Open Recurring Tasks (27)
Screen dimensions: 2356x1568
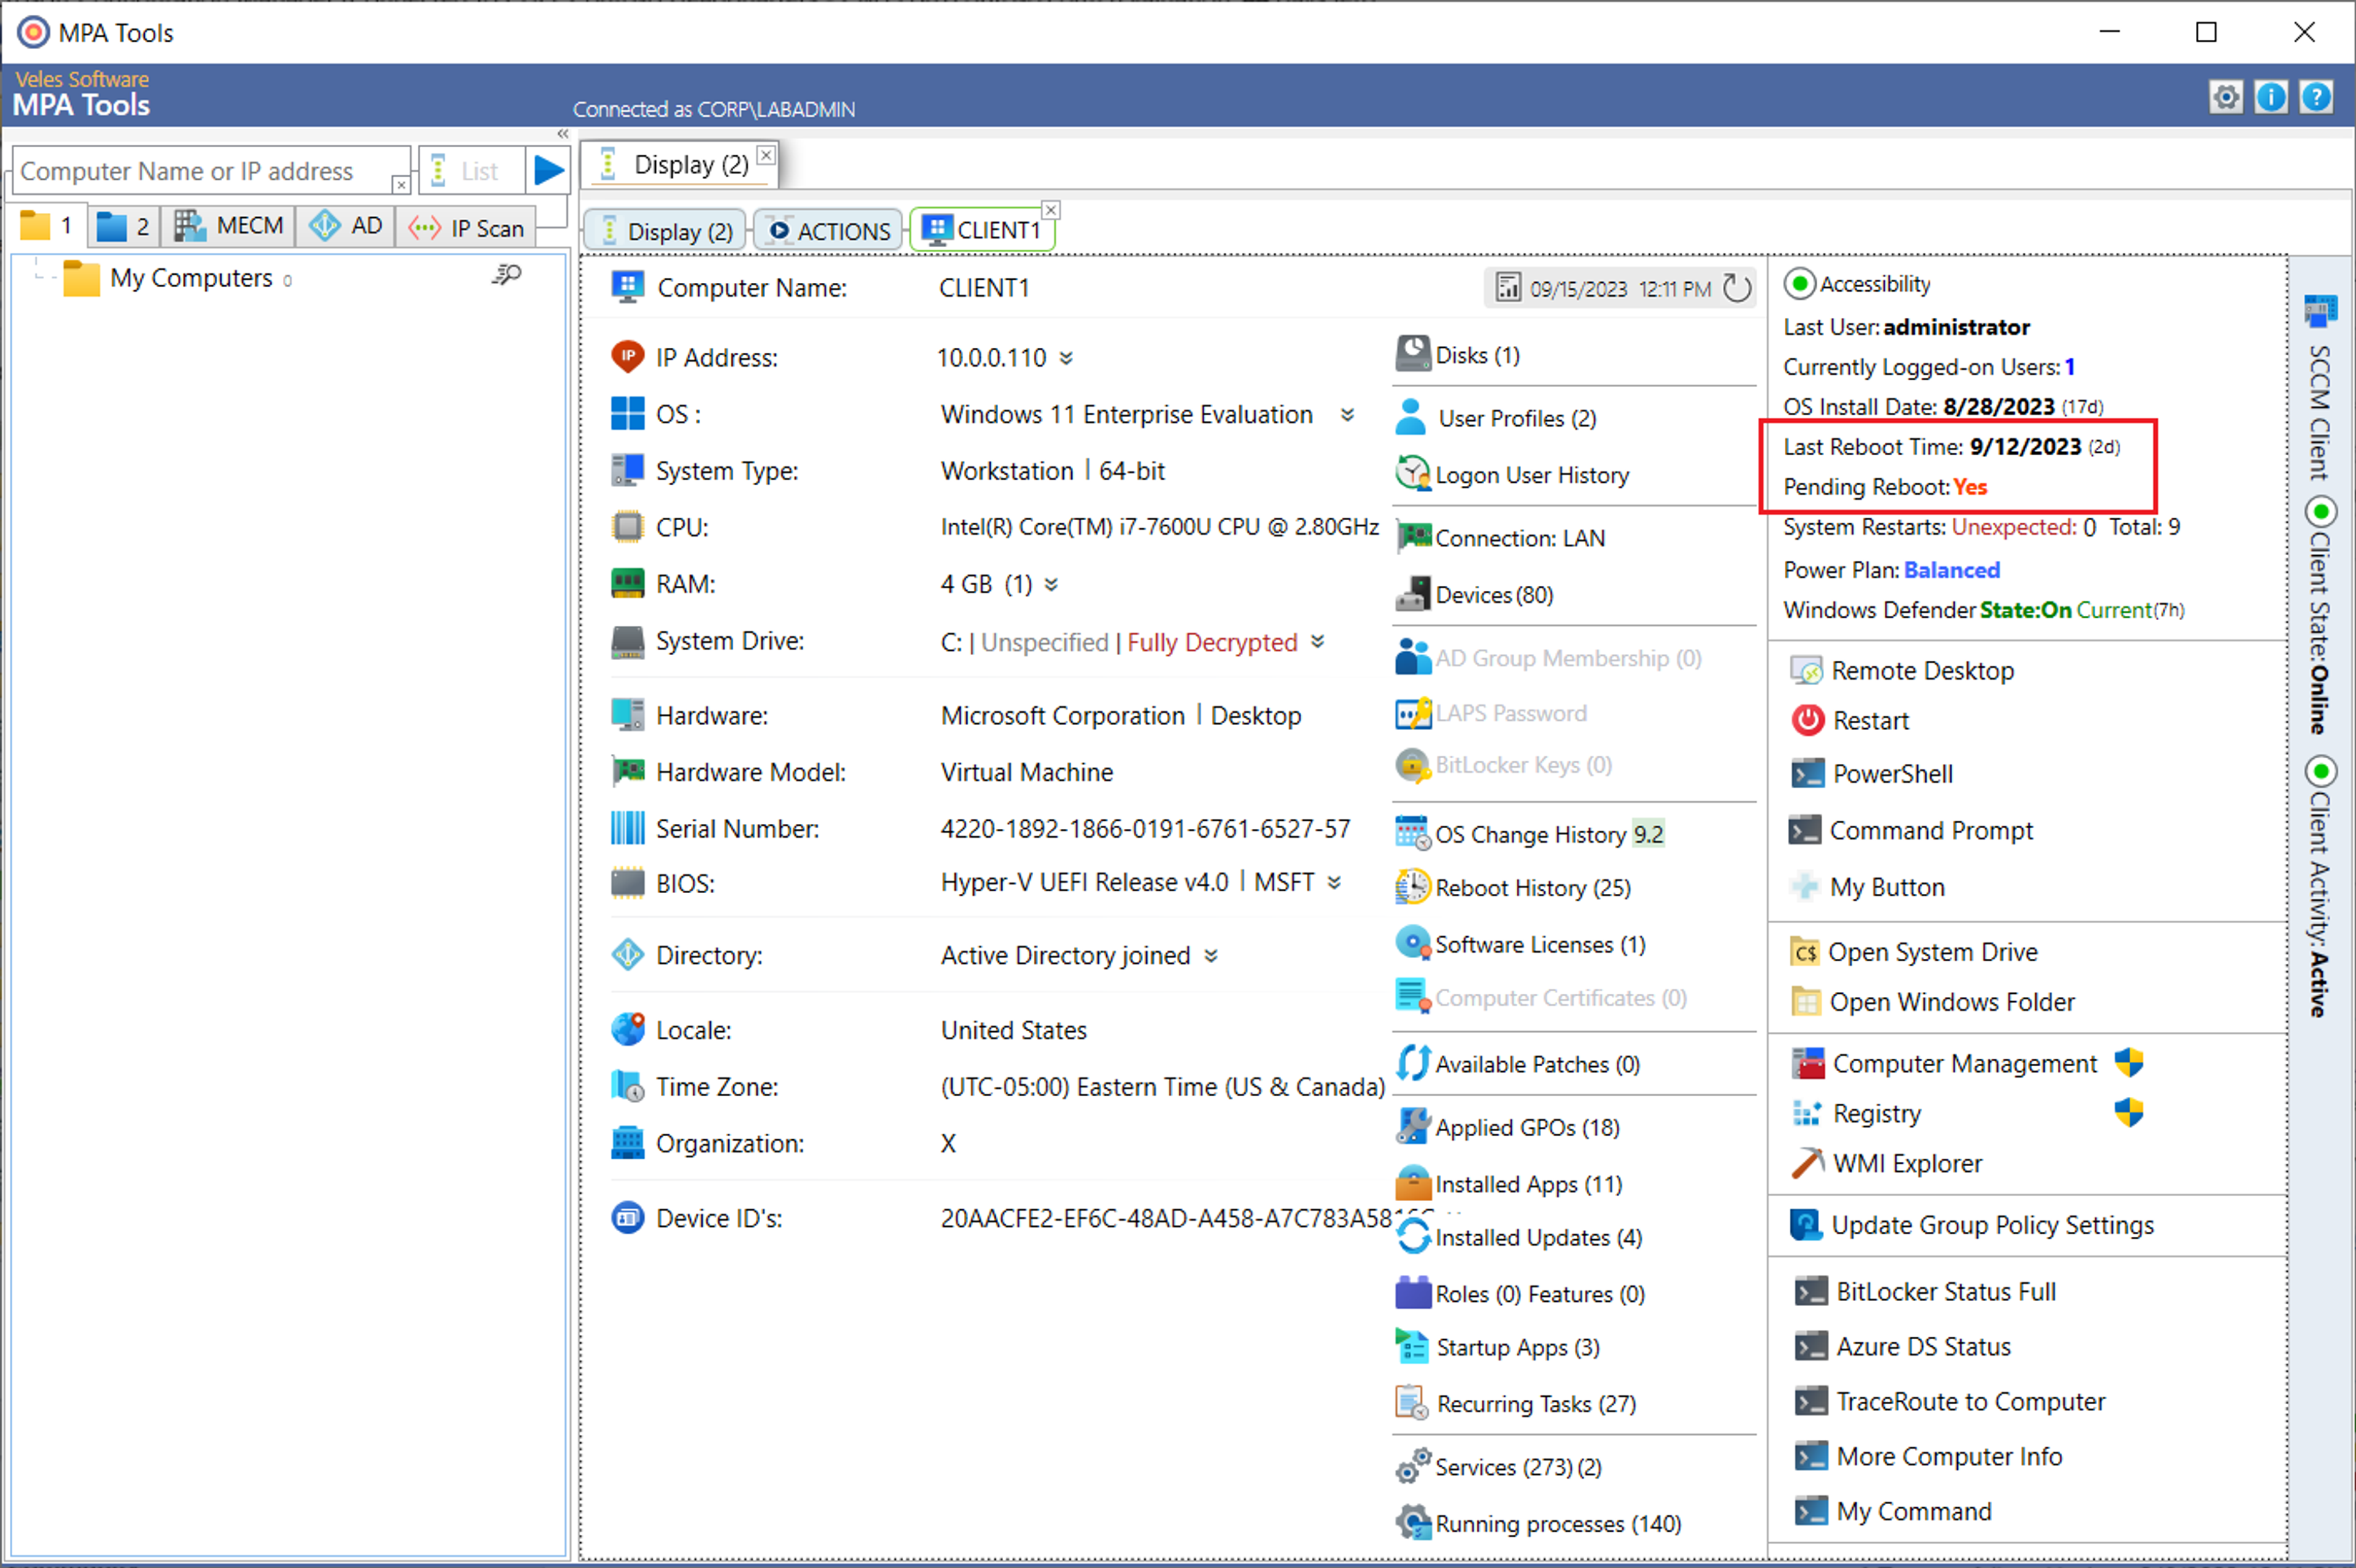pyautogui.click(x=1516, y=1403)
